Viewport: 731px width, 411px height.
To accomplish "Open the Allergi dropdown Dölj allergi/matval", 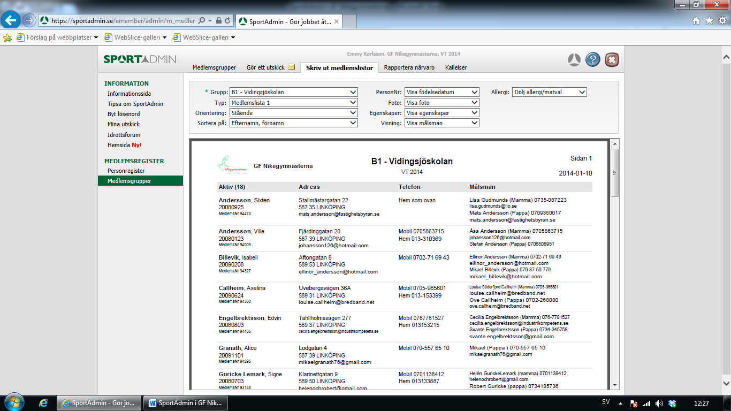I will click(x=550, y=92).
